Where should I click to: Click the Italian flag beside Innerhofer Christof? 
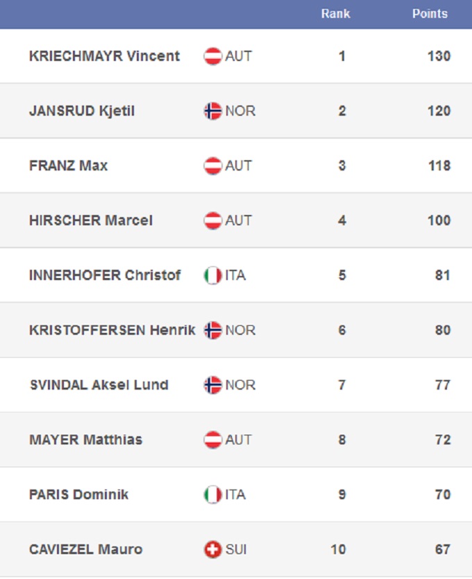pos(212,275)
